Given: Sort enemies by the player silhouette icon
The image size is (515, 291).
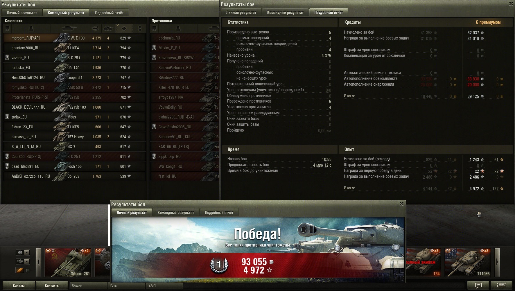Looking at the screenshot, I should click(178, 28).
